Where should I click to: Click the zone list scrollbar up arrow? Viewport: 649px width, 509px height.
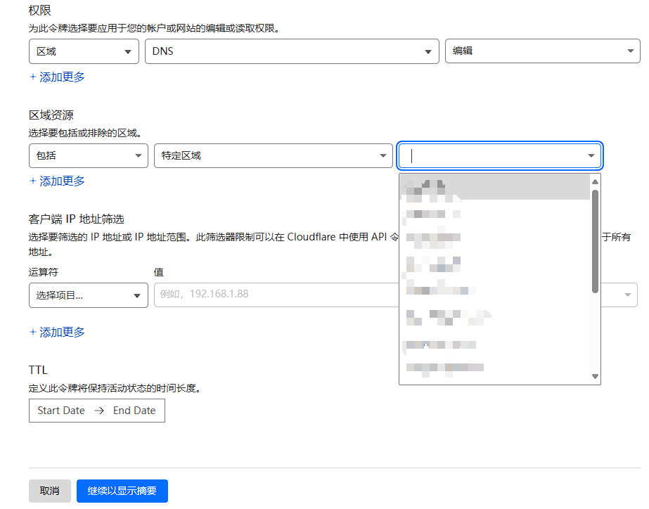pyautogui.click(x=596, y=182)
